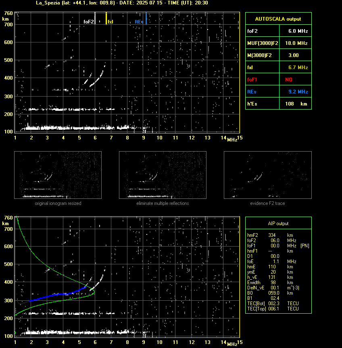Select the MUF(3000)F2 18.0 MHz value
342x348 pixels.
(296, 43)
